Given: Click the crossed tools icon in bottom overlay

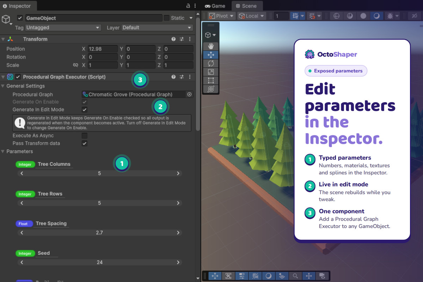Looking at the screenshot, I should click(228, 276).
